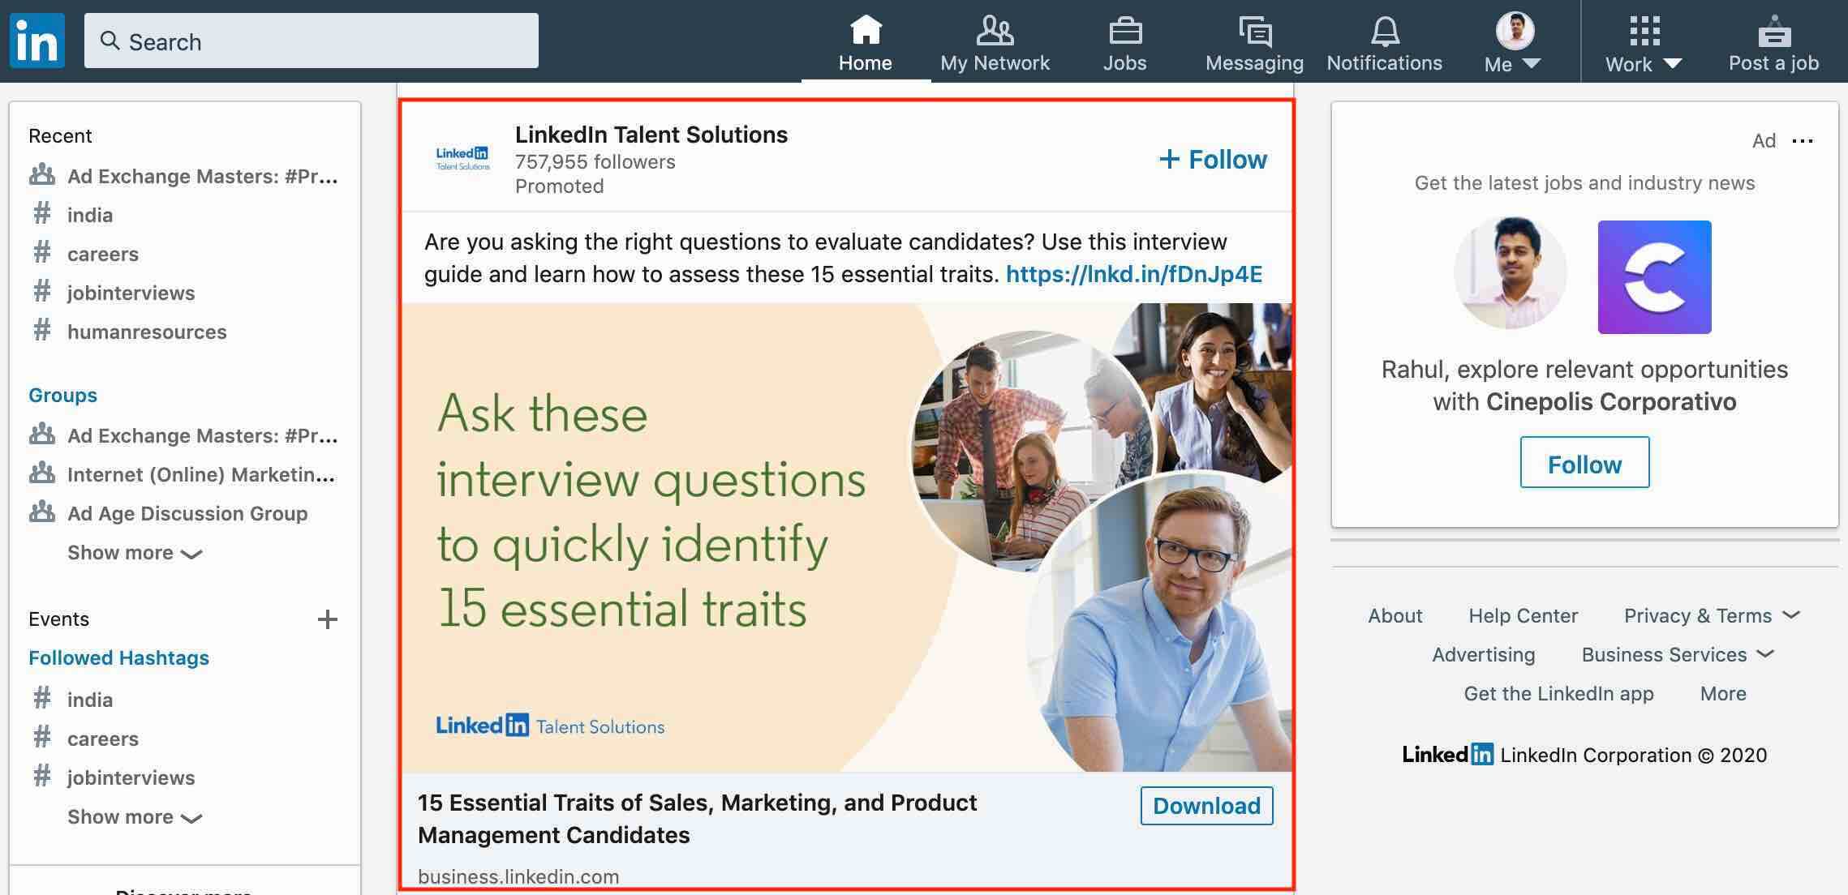Open humanresources hashtag
1848x895 pixels.
(147, 332)
